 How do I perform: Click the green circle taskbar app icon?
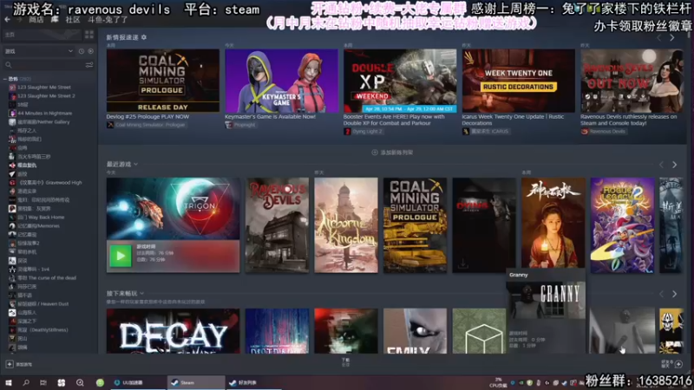(100, 382)
